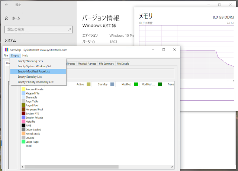Click the System PTE dark red swatch

click(x=23, y=113)
